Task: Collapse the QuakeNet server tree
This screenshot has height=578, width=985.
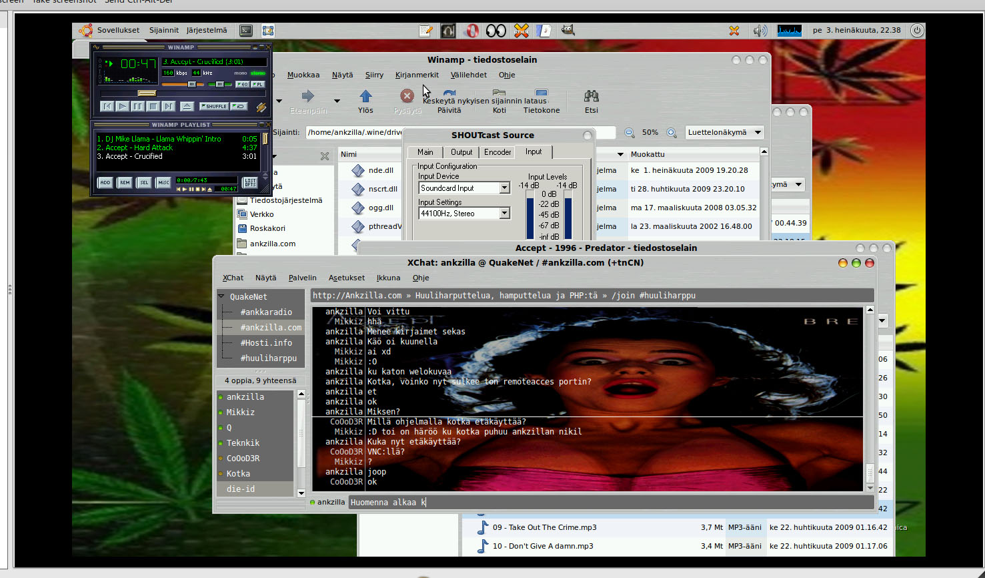Action: tap(221, 296)
